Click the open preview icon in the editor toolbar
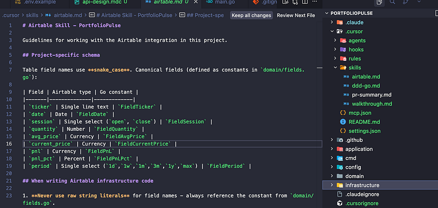 pyautogui.click(x=285, y=2)
